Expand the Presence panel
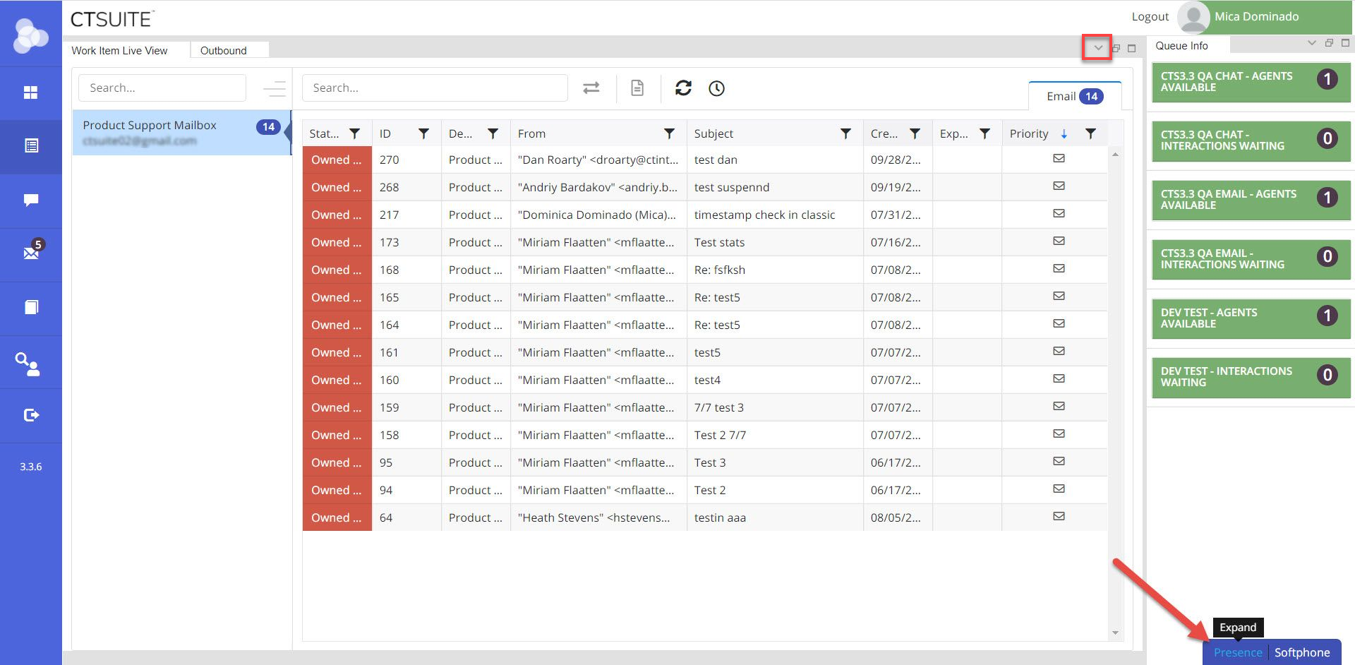 1237,652
